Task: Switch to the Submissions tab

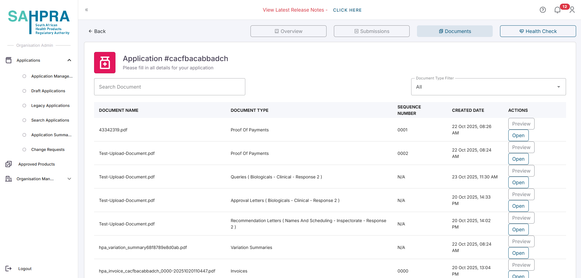Action: [x=371, y=31]
